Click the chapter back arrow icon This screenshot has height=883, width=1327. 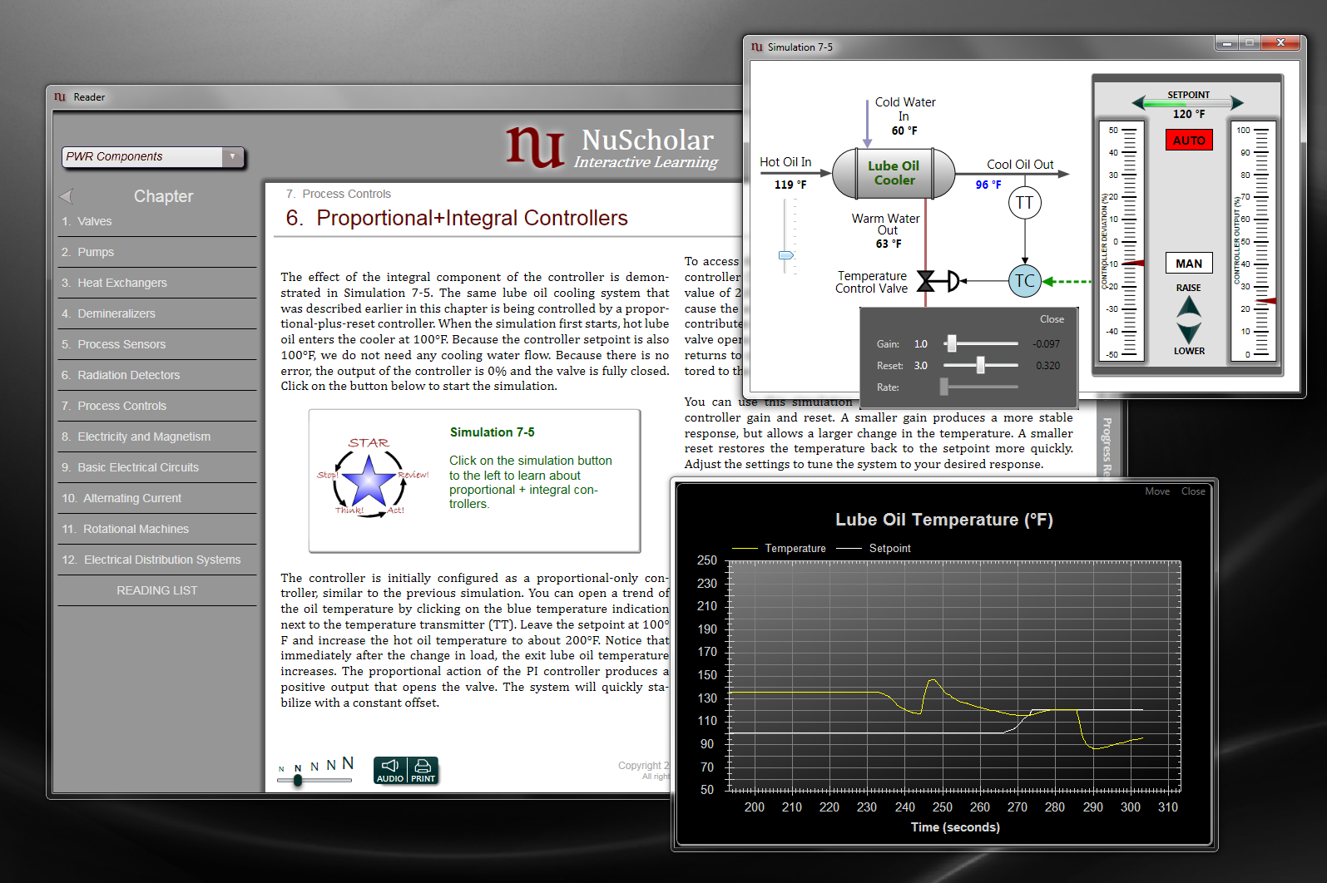pos(67,196)
